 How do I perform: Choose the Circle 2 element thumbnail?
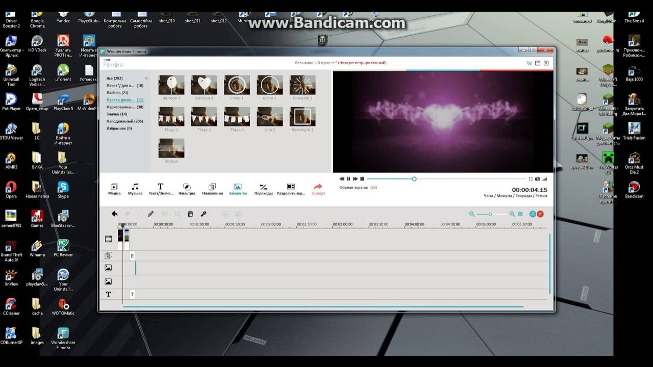pyautogui.click(x=269, y=85)
